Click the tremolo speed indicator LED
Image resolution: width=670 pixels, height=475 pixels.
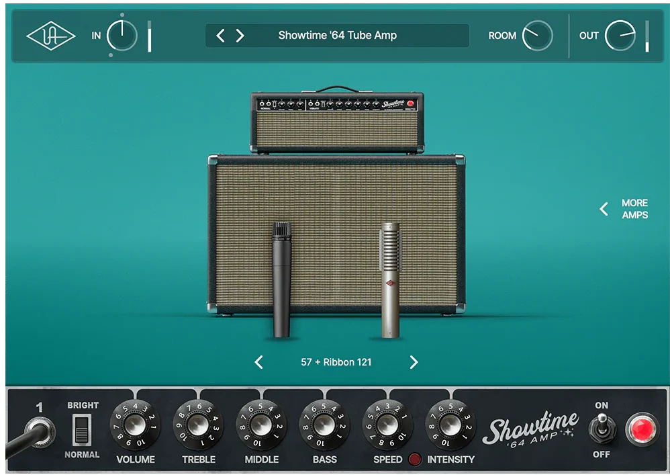[415, 460]
